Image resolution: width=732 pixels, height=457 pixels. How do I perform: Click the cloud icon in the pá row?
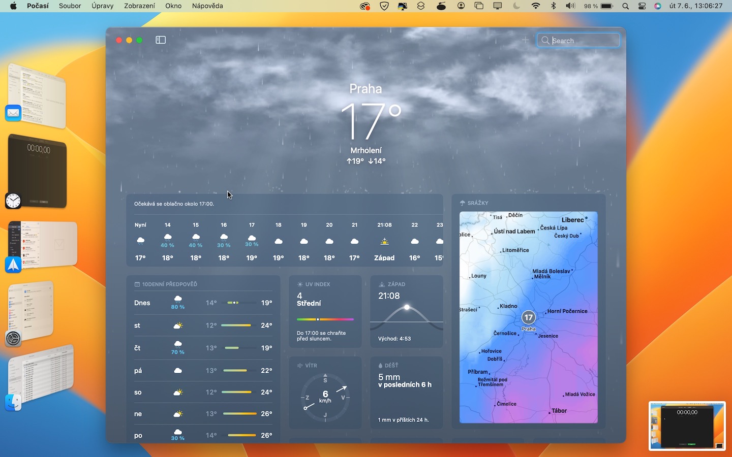[178, 371]
